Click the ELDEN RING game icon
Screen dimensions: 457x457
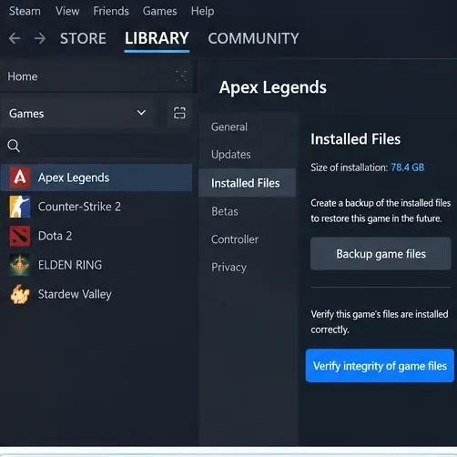click(x=20, y=265)
